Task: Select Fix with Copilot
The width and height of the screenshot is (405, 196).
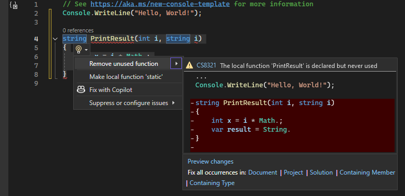Action: (111, 90)
